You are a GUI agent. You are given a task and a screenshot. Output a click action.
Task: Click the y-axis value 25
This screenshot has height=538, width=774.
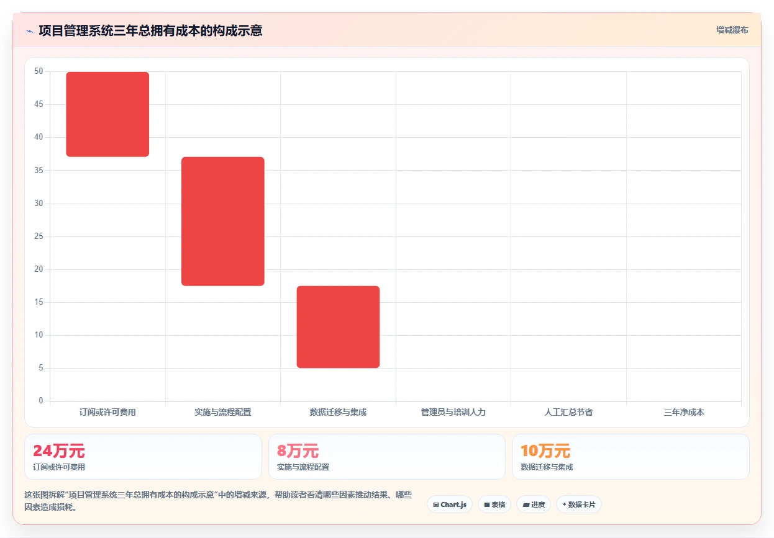click(x=39, y=236)
